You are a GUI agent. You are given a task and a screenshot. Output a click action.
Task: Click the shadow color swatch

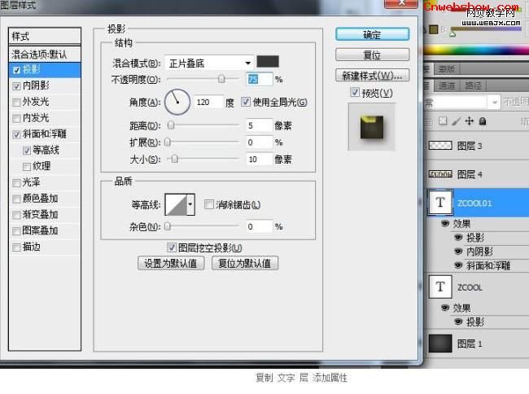coord(268,62)
